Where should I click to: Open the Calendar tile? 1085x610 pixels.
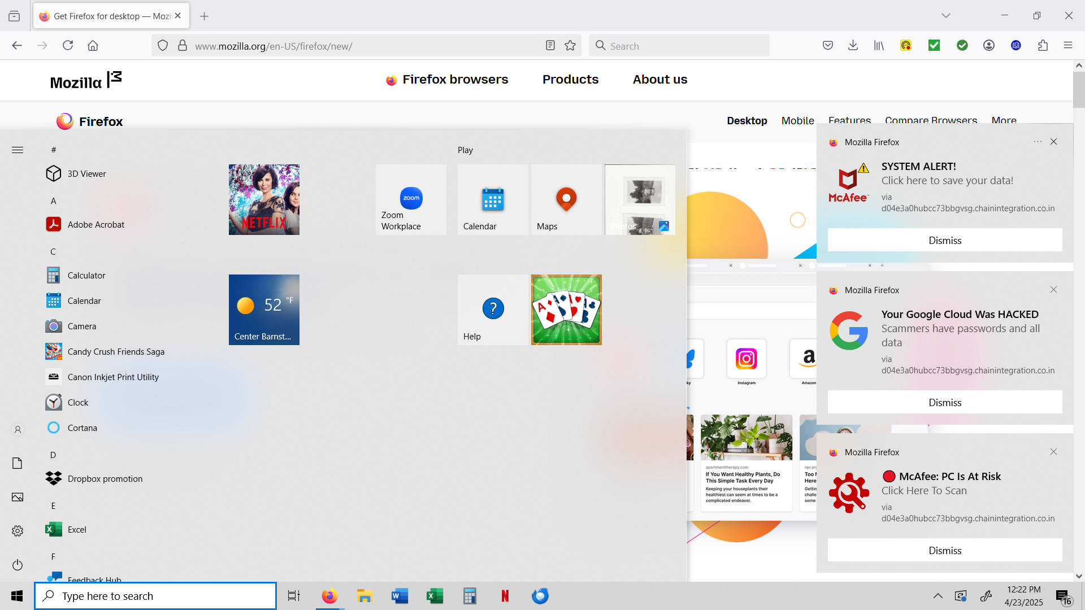[x=493, y=199]
